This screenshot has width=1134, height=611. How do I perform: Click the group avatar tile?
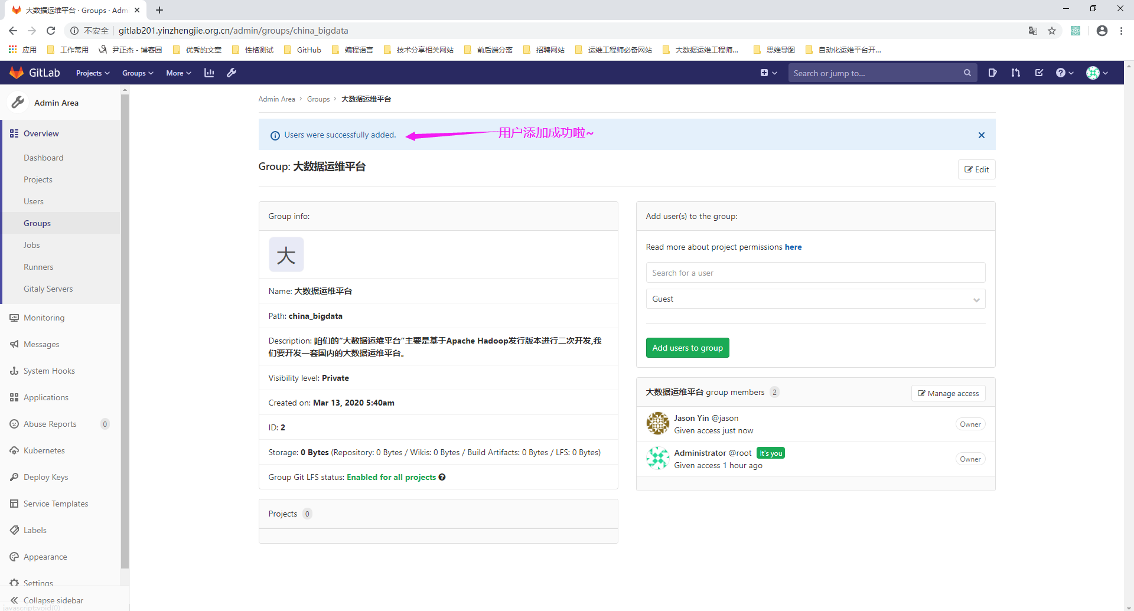pos(286,254)
